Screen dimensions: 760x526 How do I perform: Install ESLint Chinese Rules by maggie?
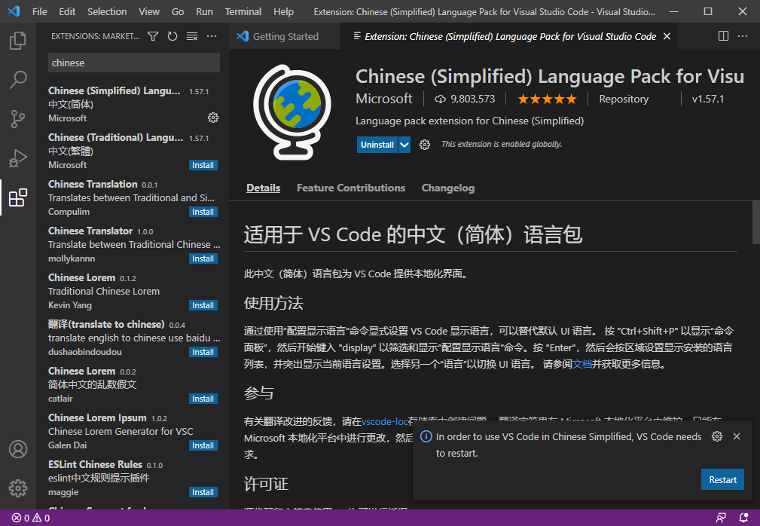point(203,492)
